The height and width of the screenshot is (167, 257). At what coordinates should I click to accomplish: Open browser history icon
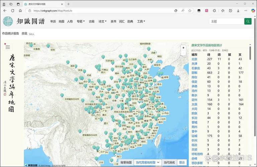pyautogui.click(x=231, y=11)
